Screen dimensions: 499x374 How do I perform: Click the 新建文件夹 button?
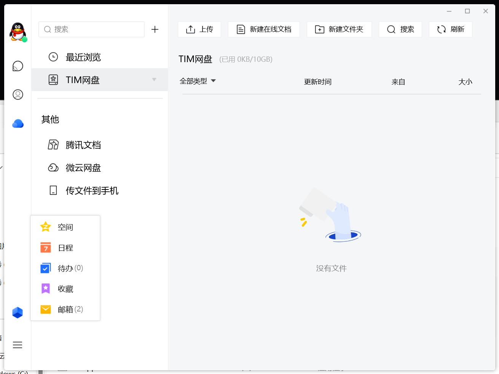[339, 29]
